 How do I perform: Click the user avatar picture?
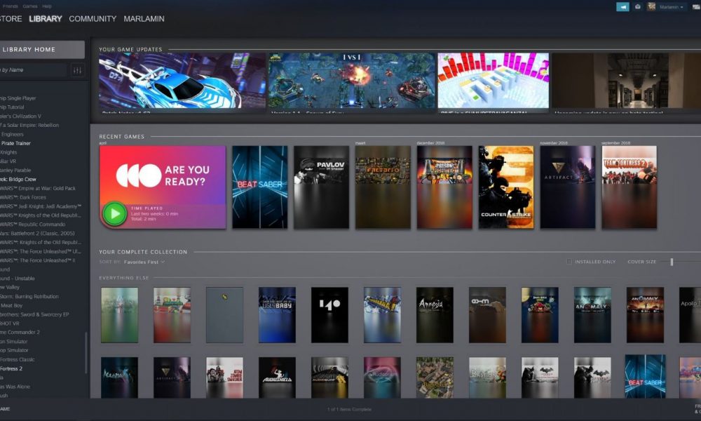[651, 7]
